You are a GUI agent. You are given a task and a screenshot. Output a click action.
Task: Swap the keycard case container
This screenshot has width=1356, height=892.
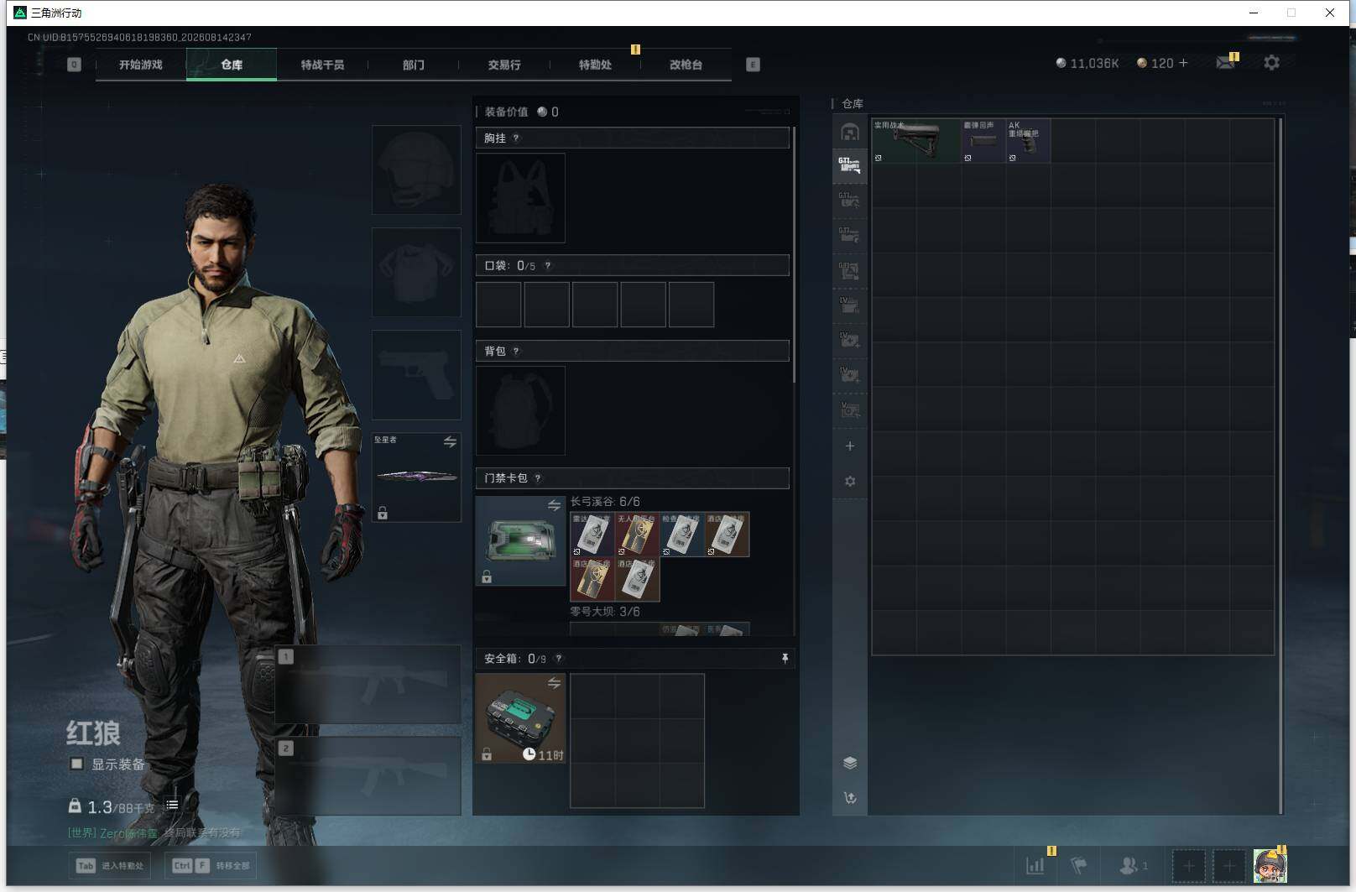click(554, 505)
